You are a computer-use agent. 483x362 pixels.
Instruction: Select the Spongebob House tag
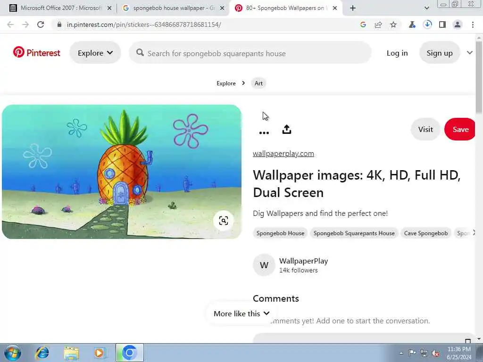click(x=280, y=233)
